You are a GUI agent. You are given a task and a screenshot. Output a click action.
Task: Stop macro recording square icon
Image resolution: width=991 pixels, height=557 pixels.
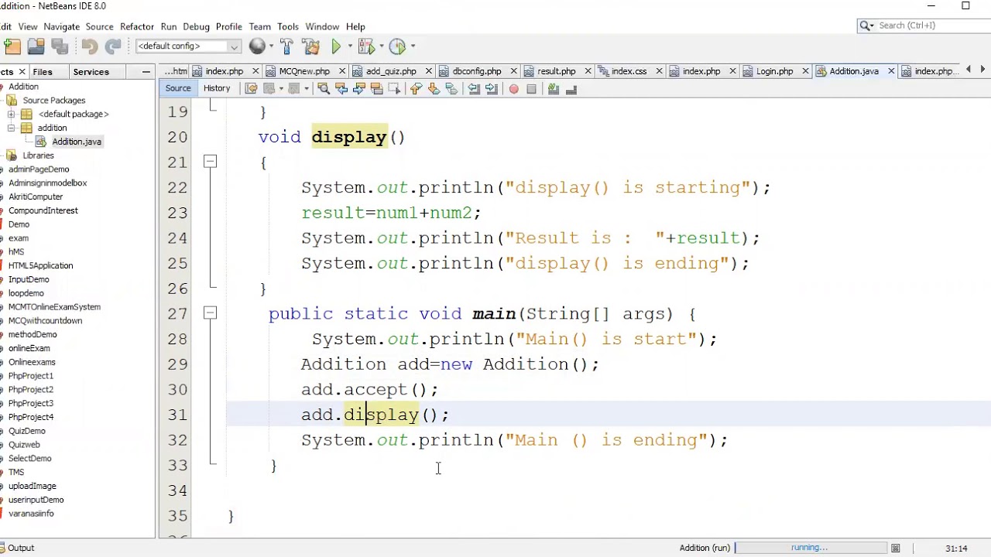tap(531, 89)
